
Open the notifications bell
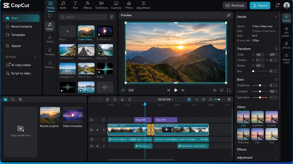tap(277, 5)
